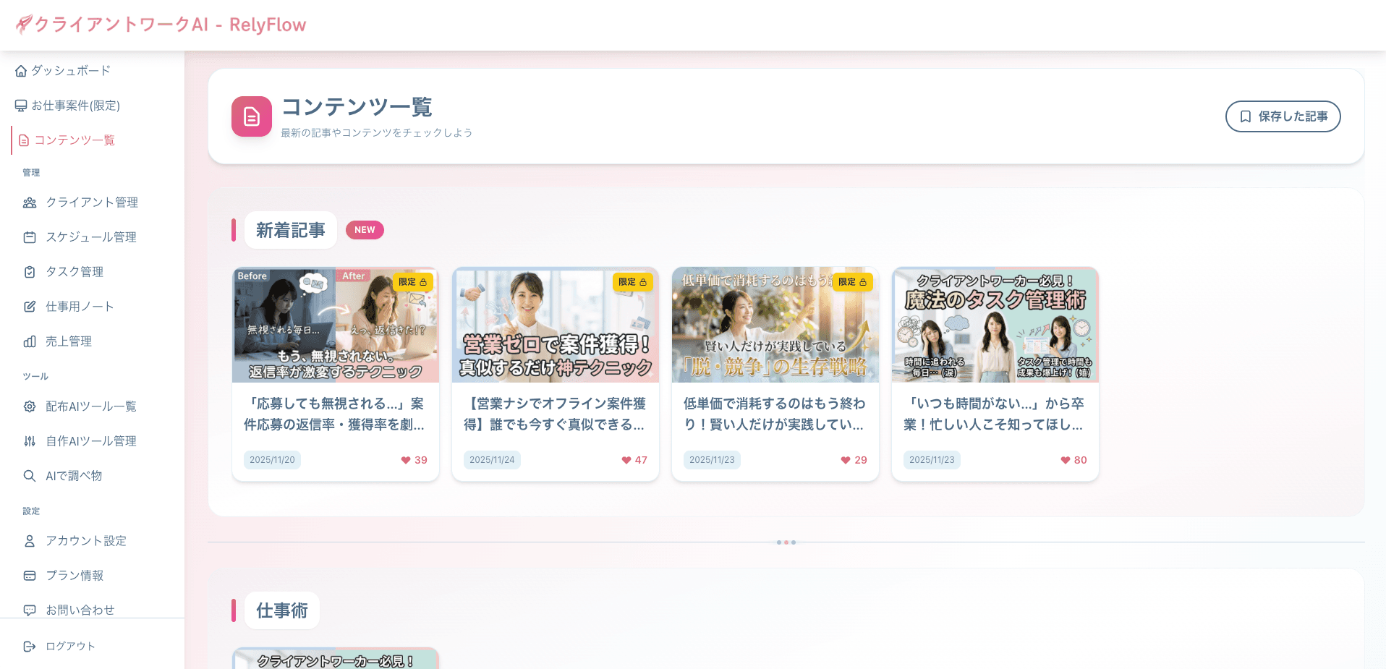Open 配布AIツール一覧 gear icon

pos(29,406)
